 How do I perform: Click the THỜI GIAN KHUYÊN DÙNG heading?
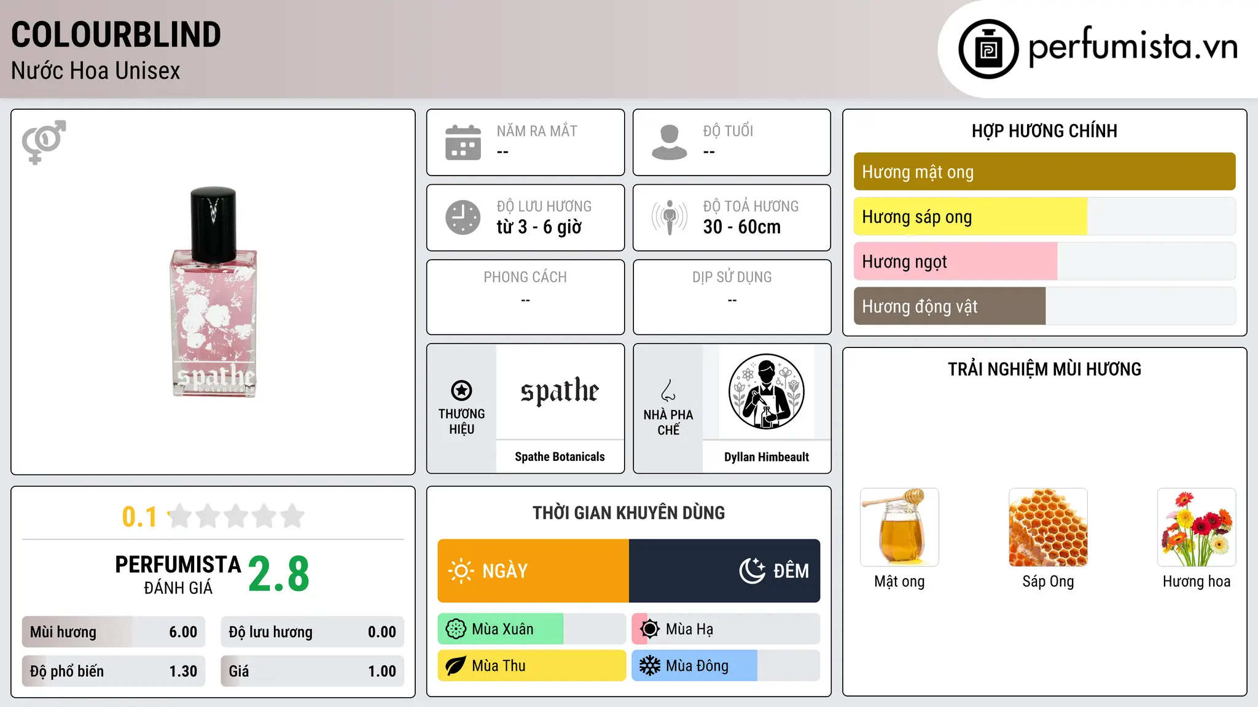628,513
